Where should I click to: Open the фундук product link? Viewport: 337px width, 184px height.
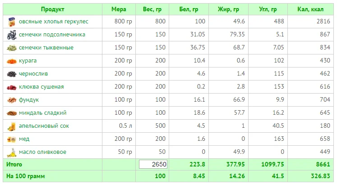29,100
